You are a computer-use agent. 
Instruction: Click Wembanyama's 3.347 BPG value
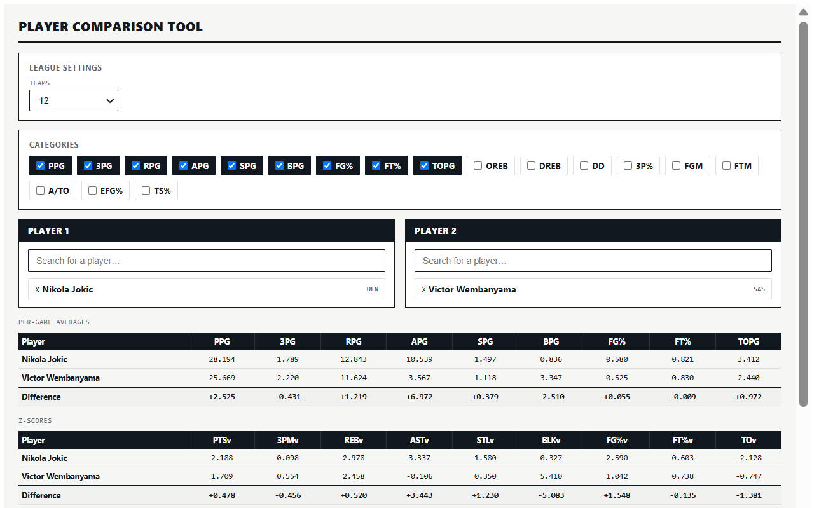[x=551, y=378]
